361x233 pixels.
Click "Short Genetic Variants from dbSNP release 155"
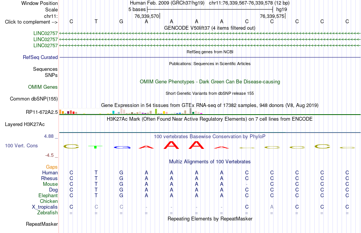[x=210, y=93]
